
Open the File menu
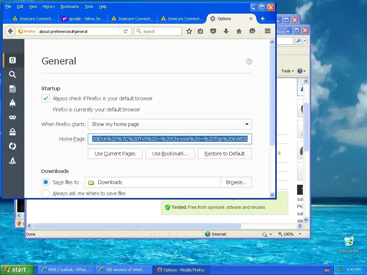tap(8, 6)
